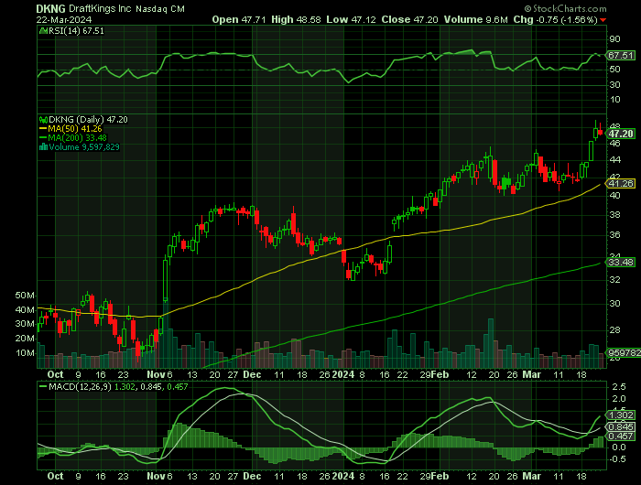The height and width of the screenshot is (485, 641).
Task: Click the 10M volume axis label
Action: point(25,353)
